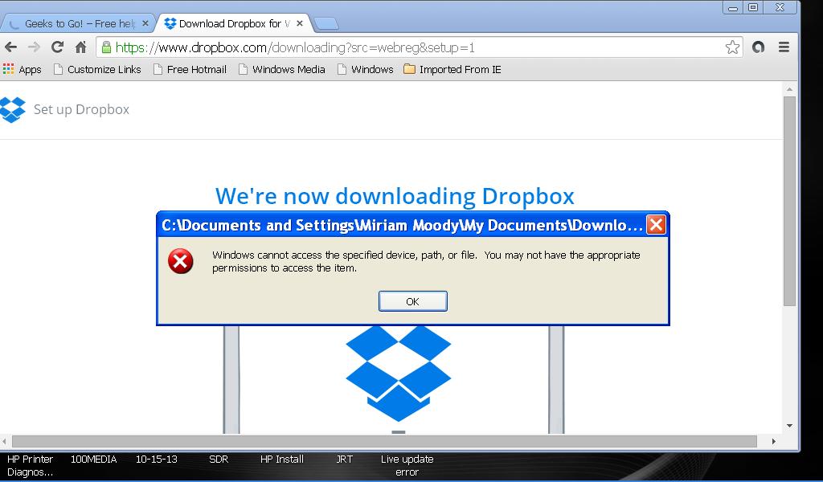Click the scroll left arrow

tap(4, 442)
